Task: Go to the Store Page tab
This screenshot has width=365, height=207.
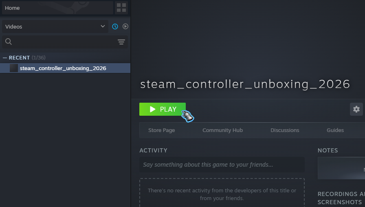Action: pyautogui.click(x=162, y=130)
